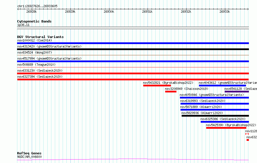
Task: Click the NUDC gene magenta track line
Action: tap(133, 159)
